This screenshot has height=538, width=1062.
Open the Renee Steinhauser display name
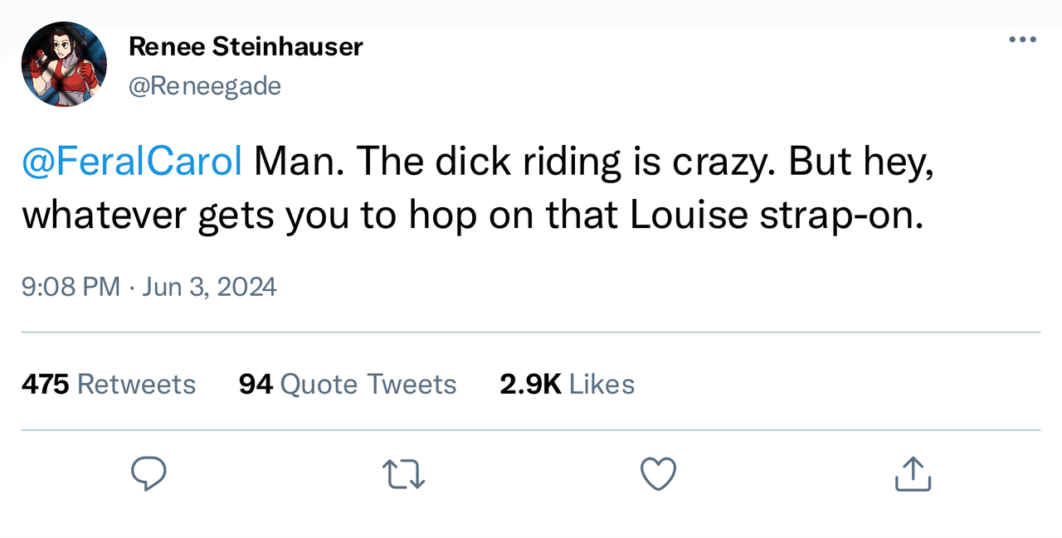tap(246, 47)
